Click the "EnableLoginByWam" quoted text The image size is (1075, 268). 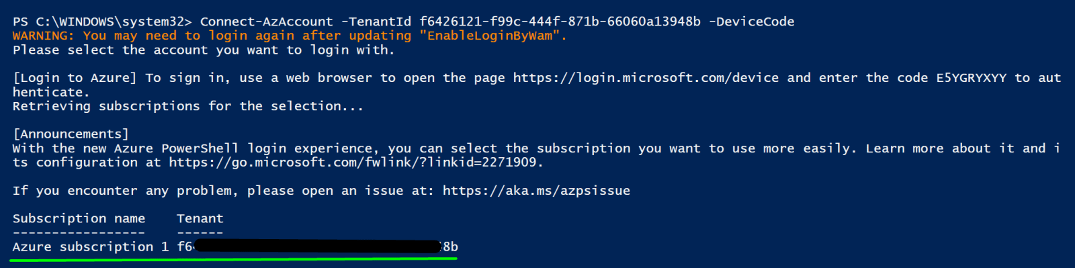pos(490,36)
